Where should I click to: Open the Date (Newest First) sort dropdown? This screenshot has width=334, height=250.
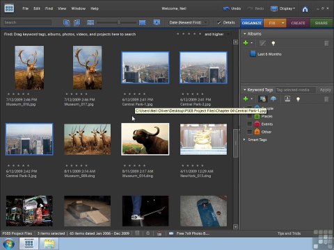(x=188, y=22)
